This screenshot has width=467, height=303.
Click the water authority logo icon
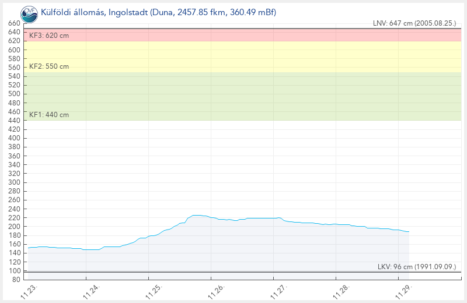[29, 13]
